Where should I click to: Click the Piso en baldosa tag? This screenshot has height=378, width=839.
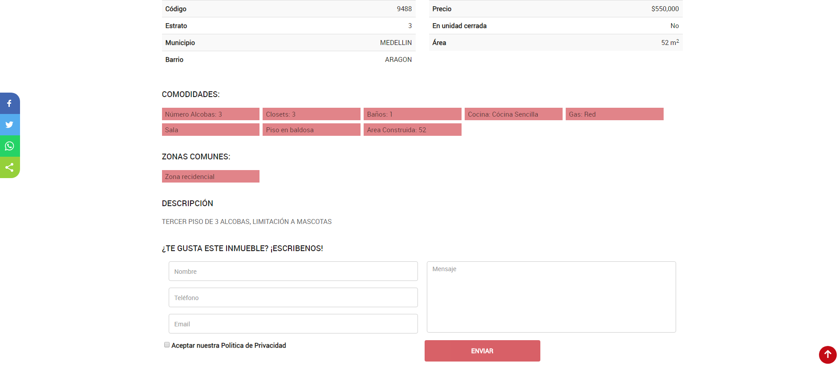pos(311,130)
